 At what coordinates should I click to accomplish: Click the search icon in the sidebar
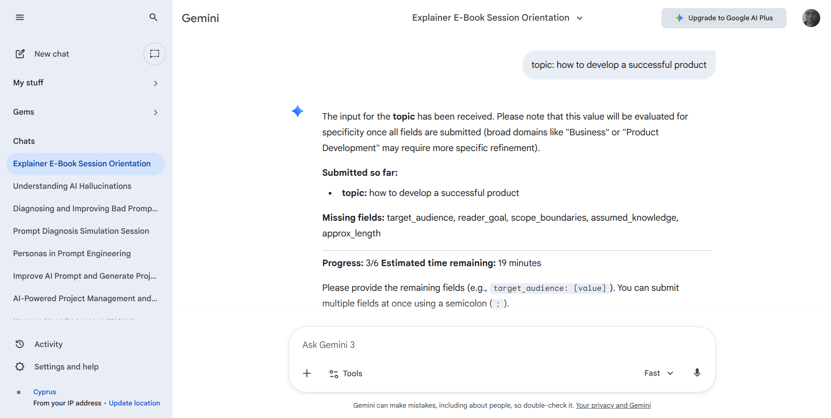153,17
